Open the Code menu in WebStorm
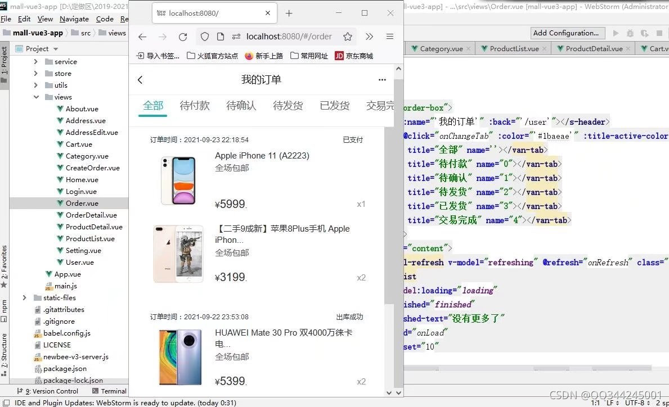669x407 pixels. [105, 19]
